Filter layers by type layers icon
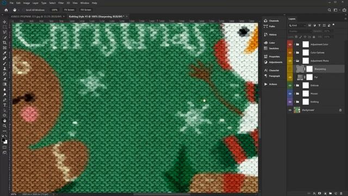This screenshot has height=196, width=348. point(319,26)
